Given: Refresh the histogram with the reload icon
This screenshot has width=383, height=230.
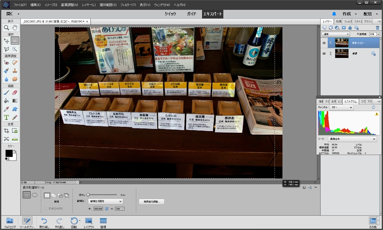Looking at the screenshot, I should [373, 107].
